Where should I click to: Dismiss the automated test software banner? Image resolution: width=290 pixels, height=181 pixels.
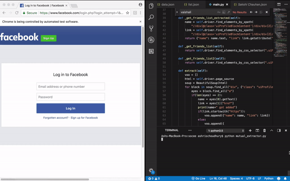point(140,22)
